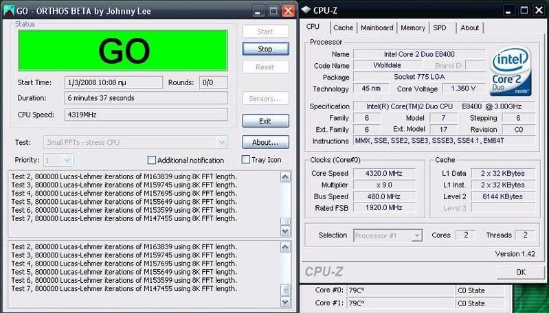The width and height of the screenshot is (549, 313).
Task: Click the Core Speed value 4320.0 MHz
Action: tap(384, 173)
